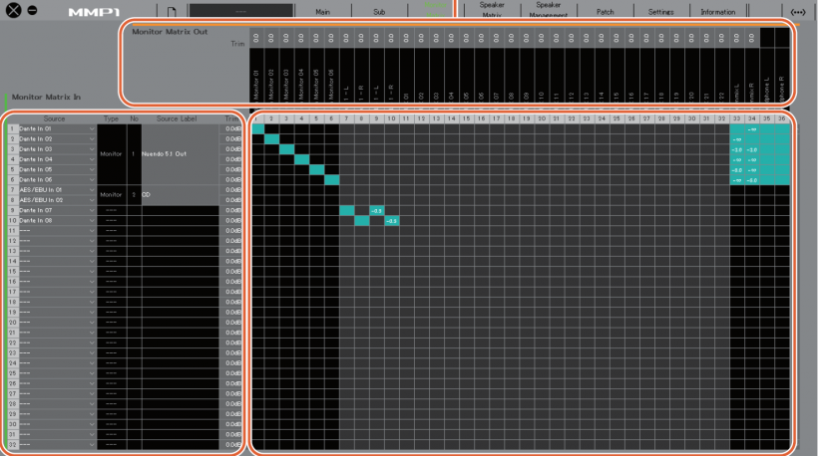The height and width of the screenshot is (456, 818).
Task: Select row number 9 index button
Action: pyautogui.click(x=12, y=211)
